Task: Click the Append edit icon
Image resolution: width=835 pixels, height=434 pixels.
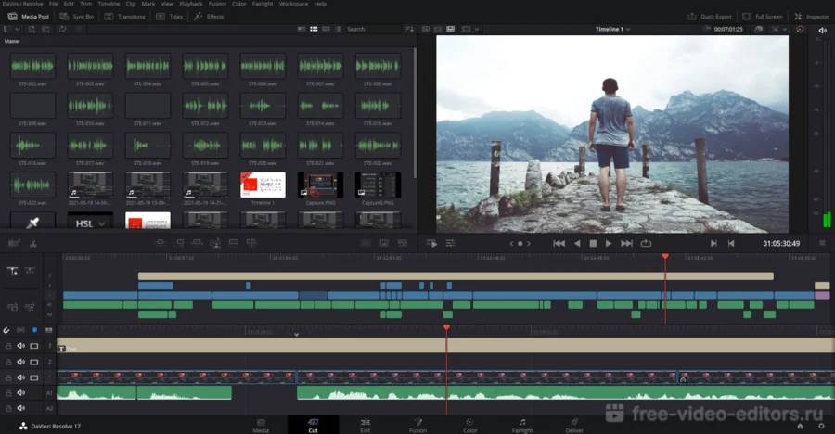Action: pos(179,243)
